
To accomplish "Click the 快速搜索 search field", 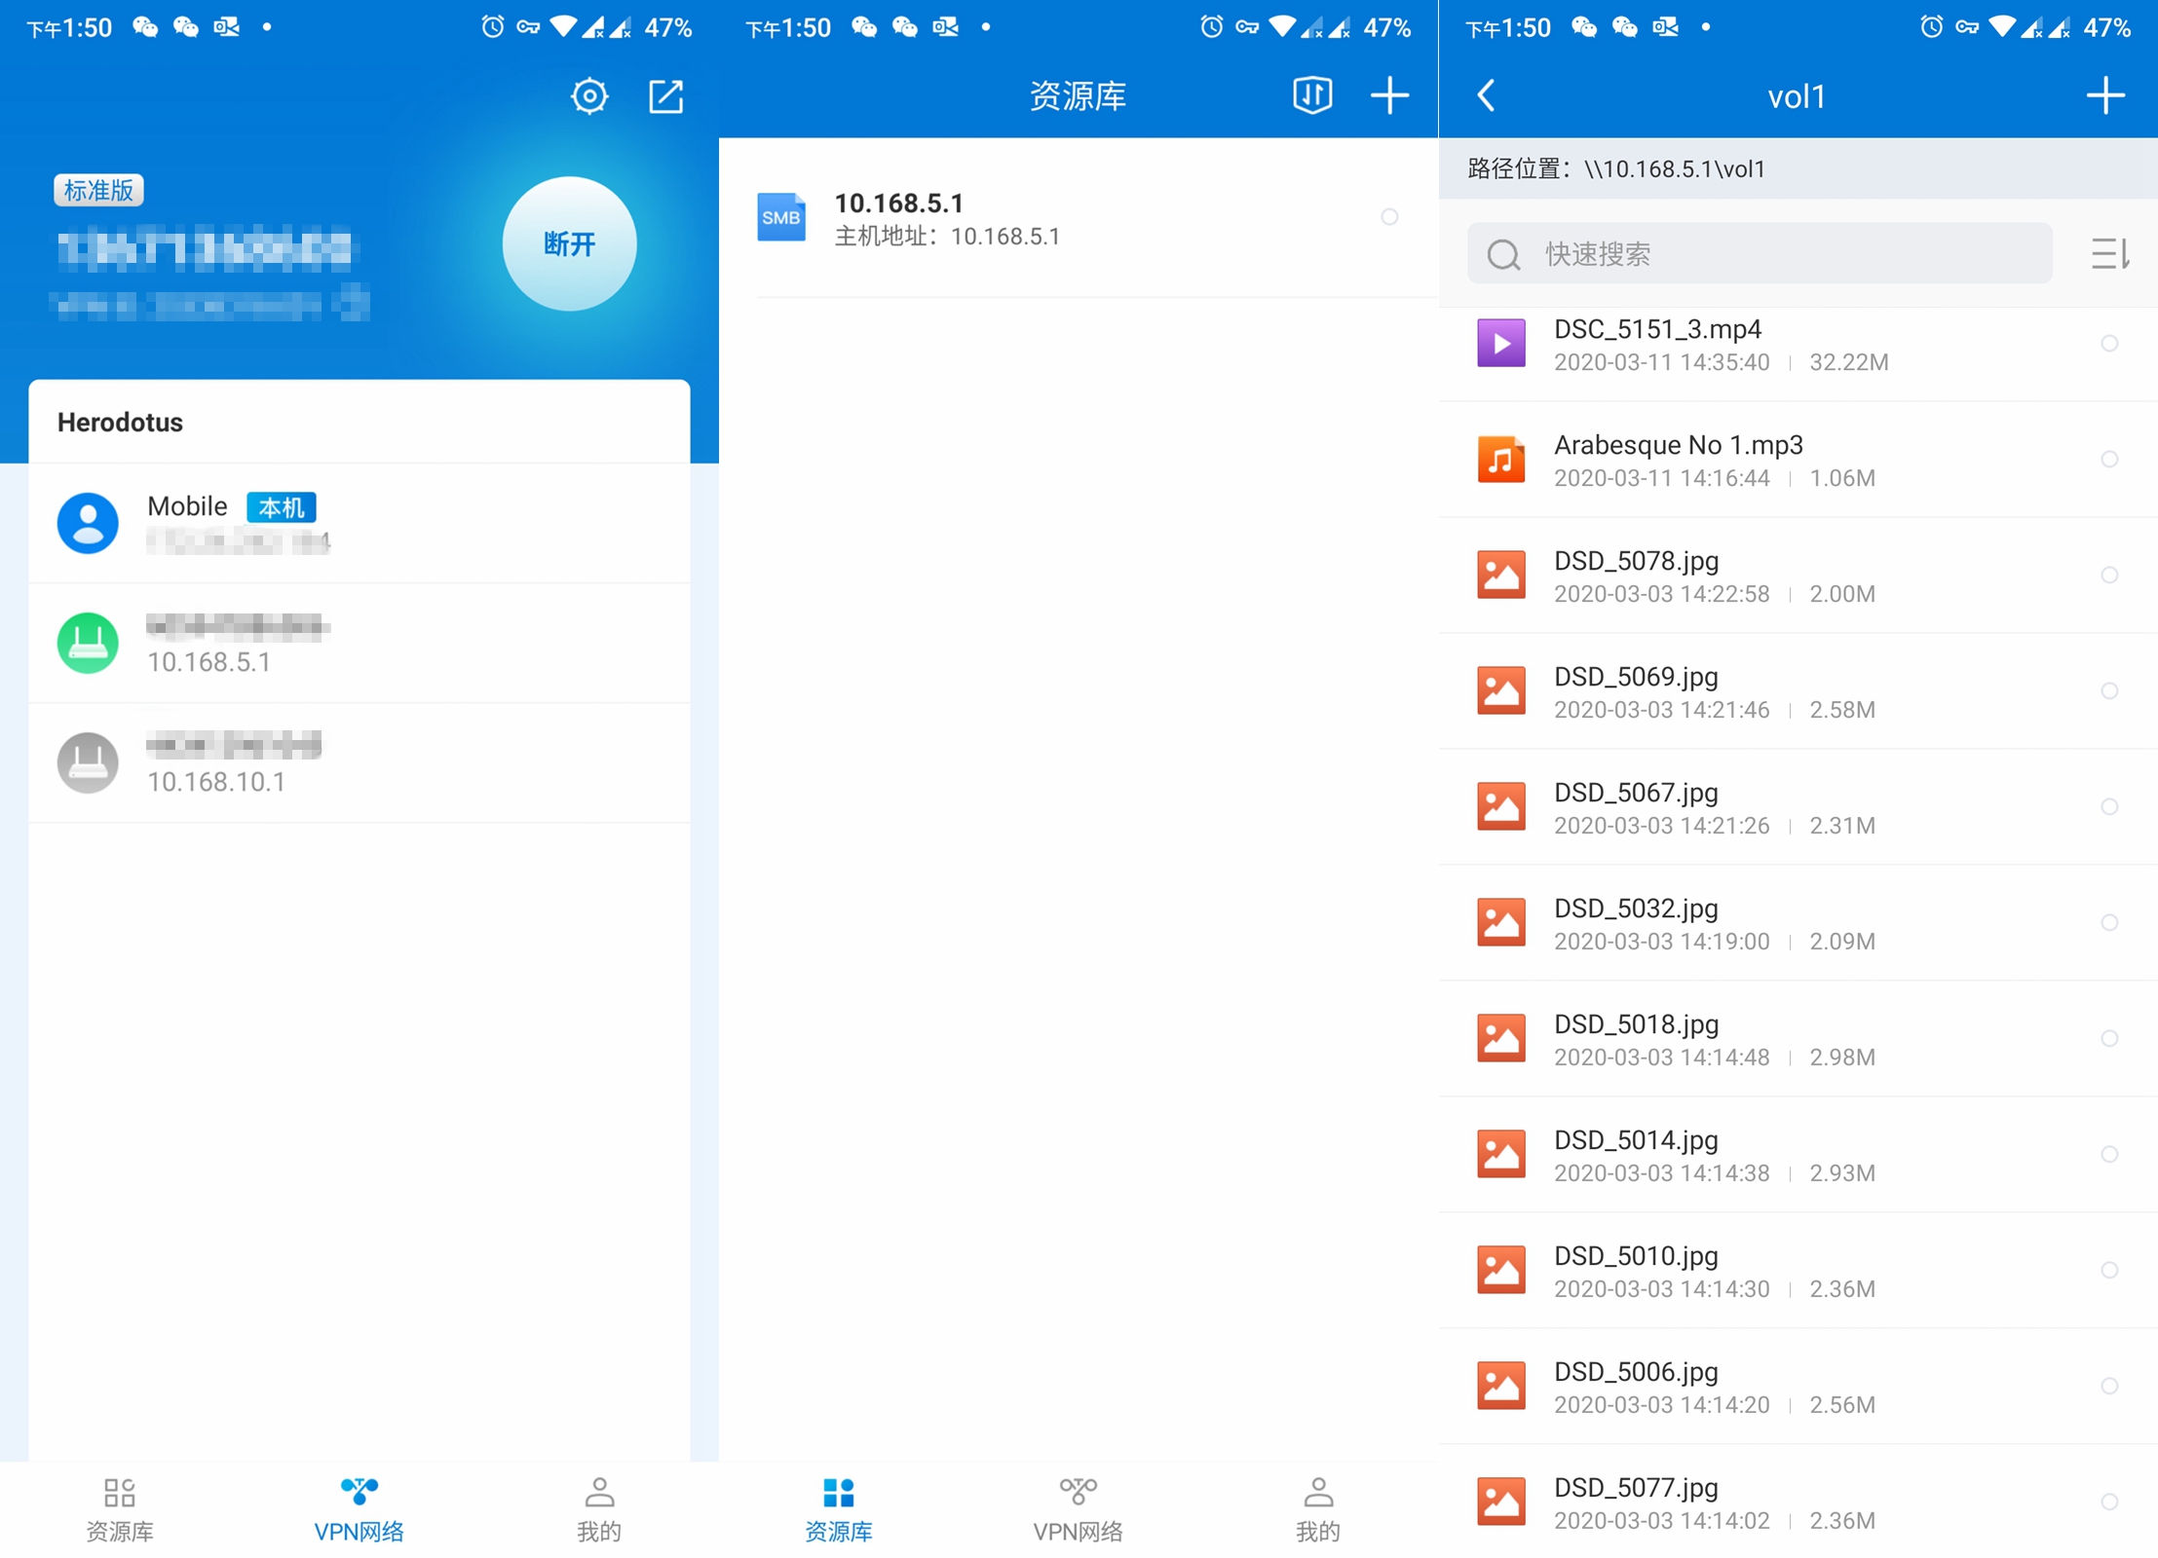I will tap(1759, 254).
